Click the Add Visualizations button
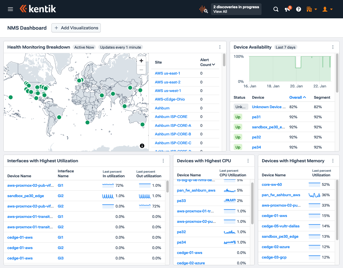Screen dimensions: 343x268 [x=76, y=28]
